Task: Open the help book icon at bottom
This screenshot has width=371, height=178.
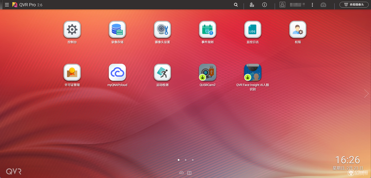Action: coord(189,173)
